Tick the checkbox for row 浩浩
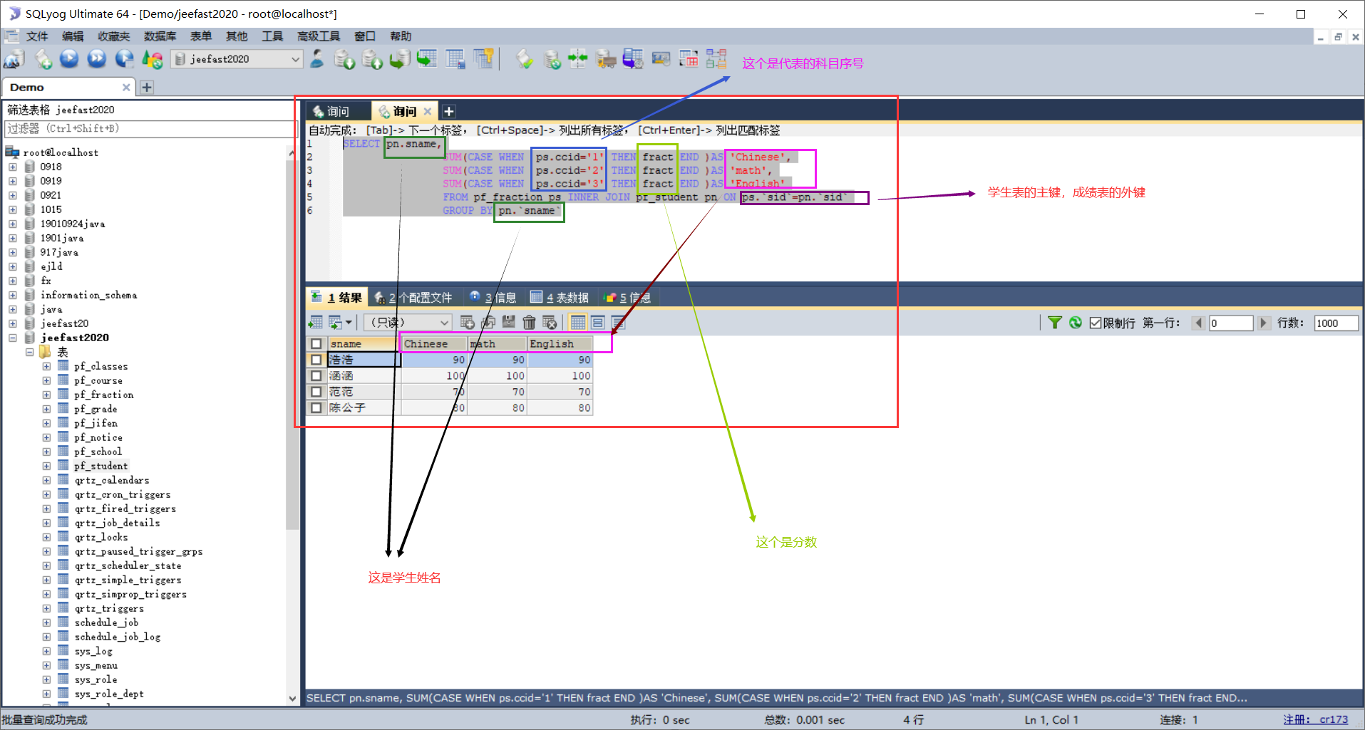 (x=316, y=360)
